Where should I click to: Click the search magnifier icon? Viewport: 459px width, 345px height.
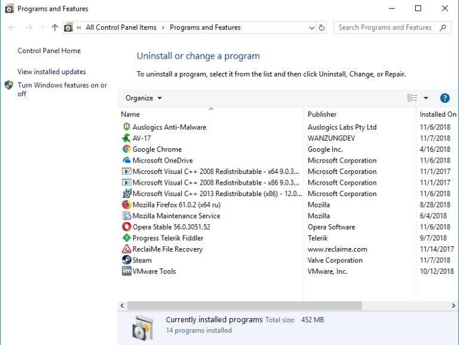(443, 28)
